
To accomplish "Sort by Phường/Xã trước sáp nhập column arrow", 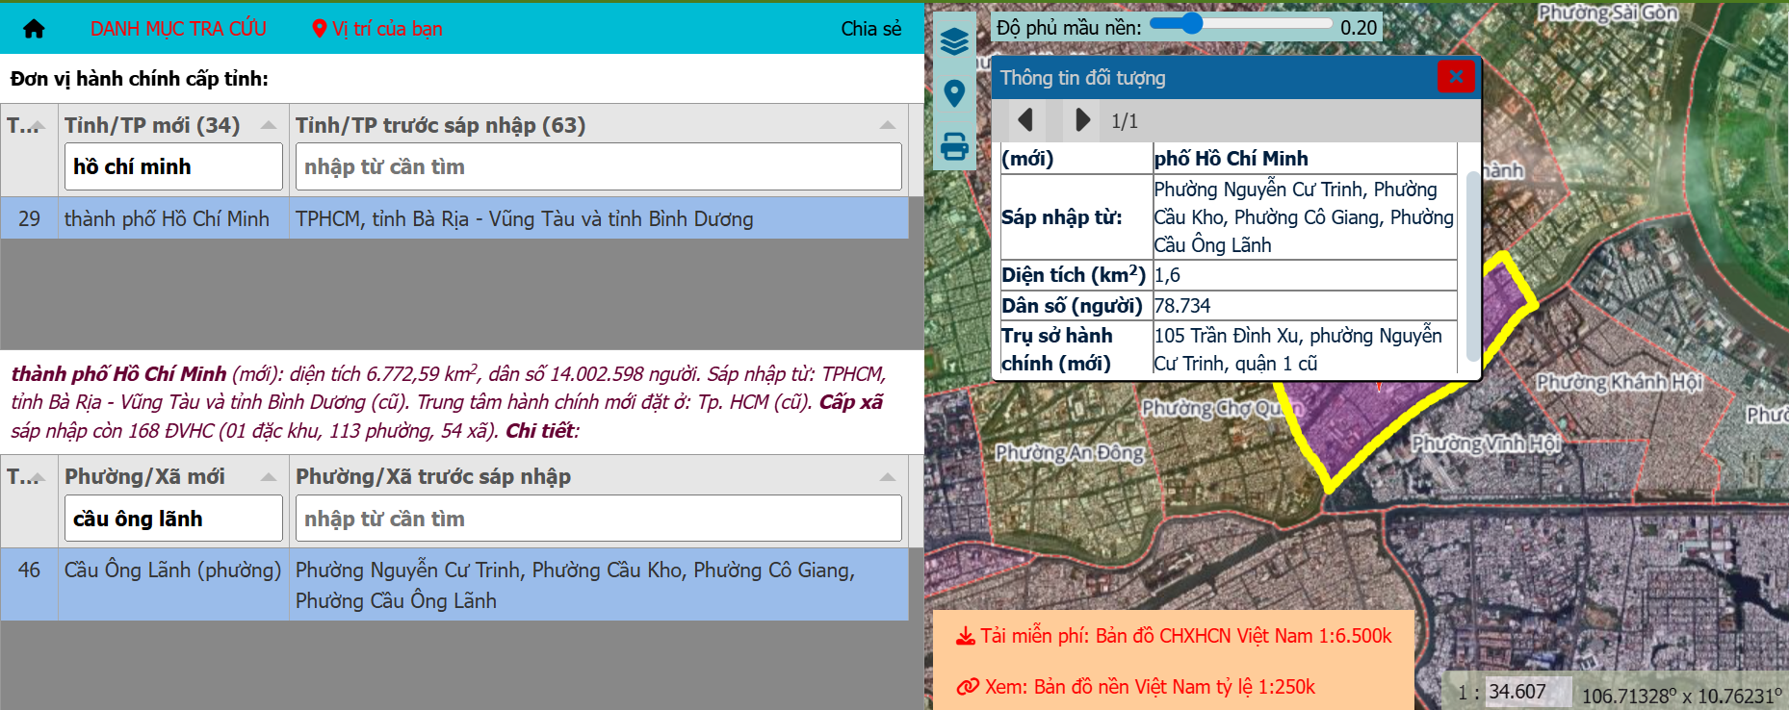I will 887,477.
